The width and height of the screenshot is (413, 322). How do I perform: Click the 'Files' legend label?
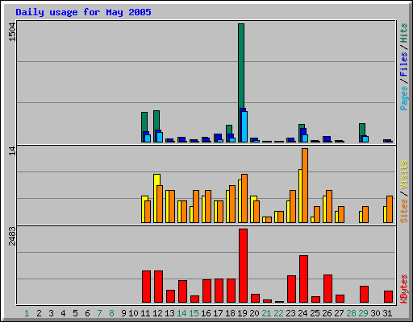[403, 64]
